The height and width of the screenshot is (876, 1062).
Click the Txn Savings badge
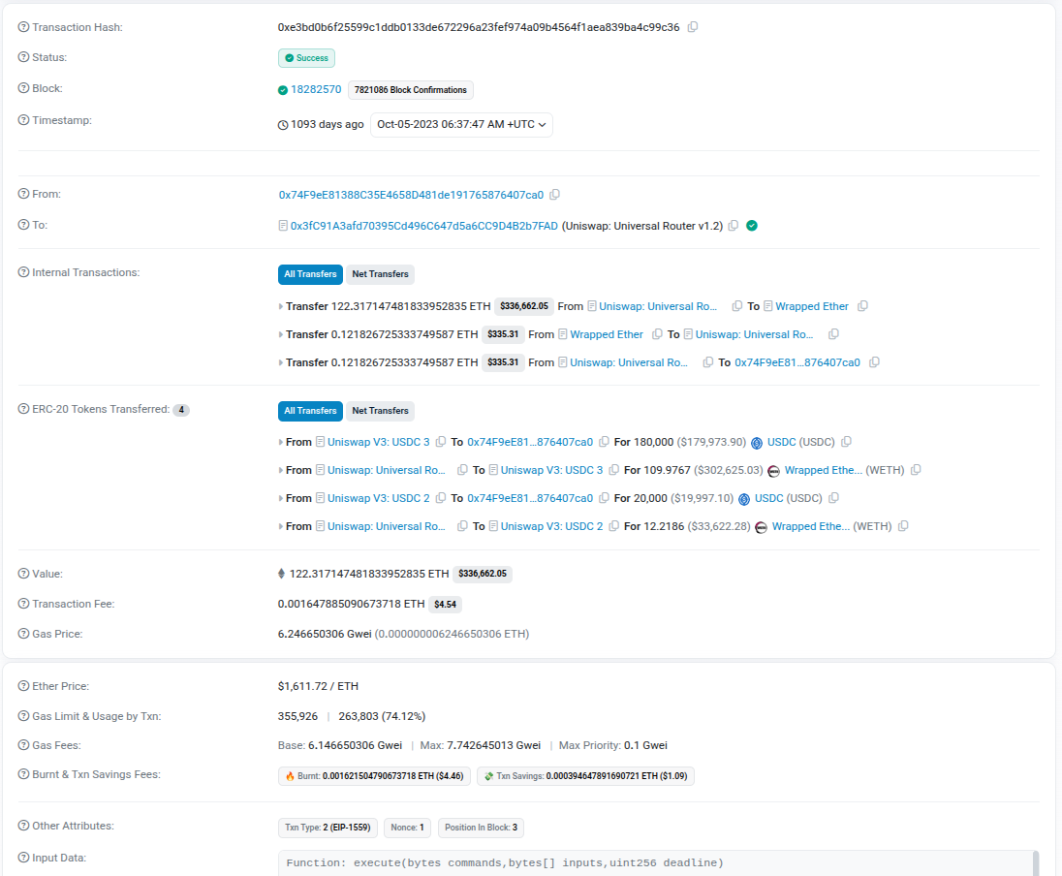tap(585, 776)
